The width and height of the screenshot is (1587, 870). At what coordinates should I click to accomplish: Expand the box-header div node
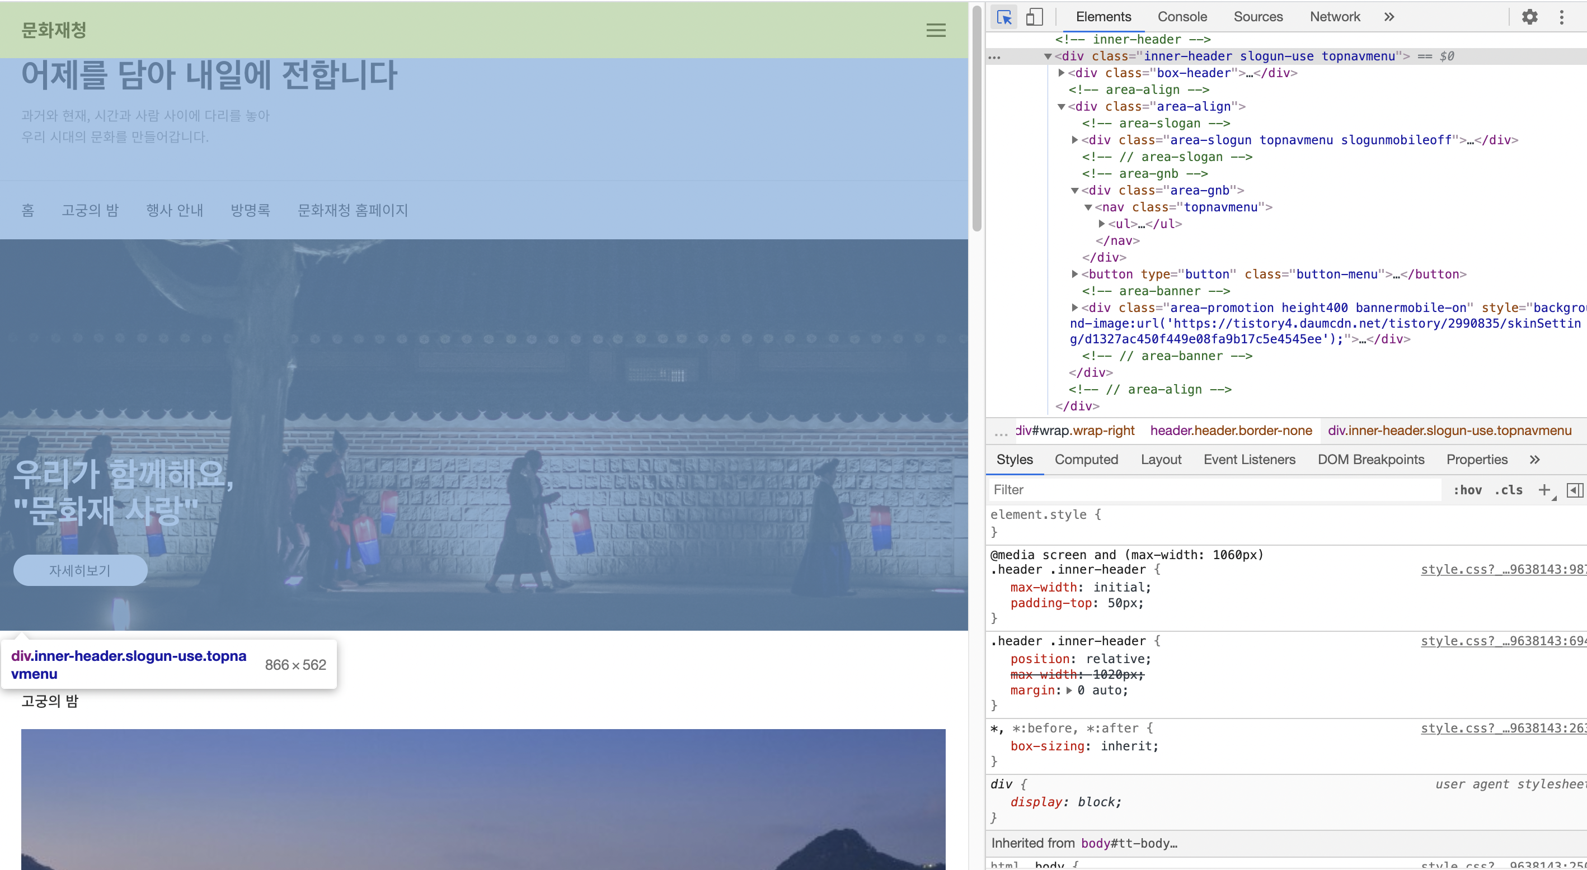click(x=1061, y=73)
